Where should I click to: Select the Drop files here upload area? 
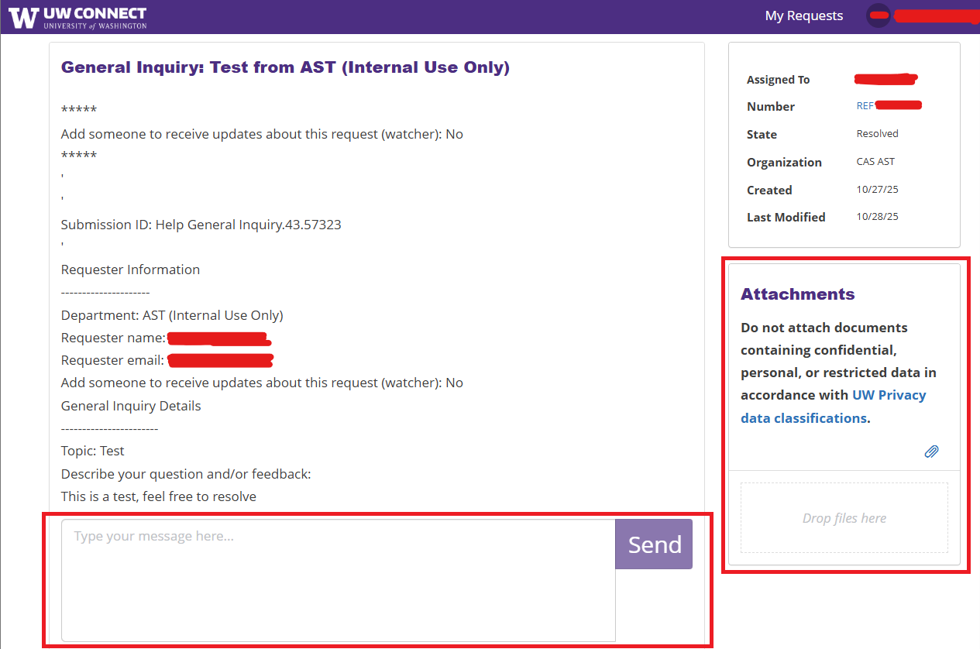844,517
